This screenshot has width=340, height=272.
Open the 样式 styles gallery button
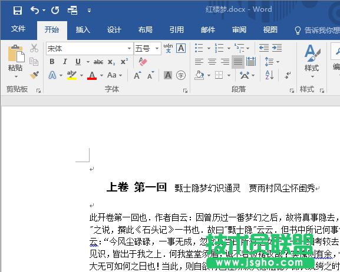(312, 61)
